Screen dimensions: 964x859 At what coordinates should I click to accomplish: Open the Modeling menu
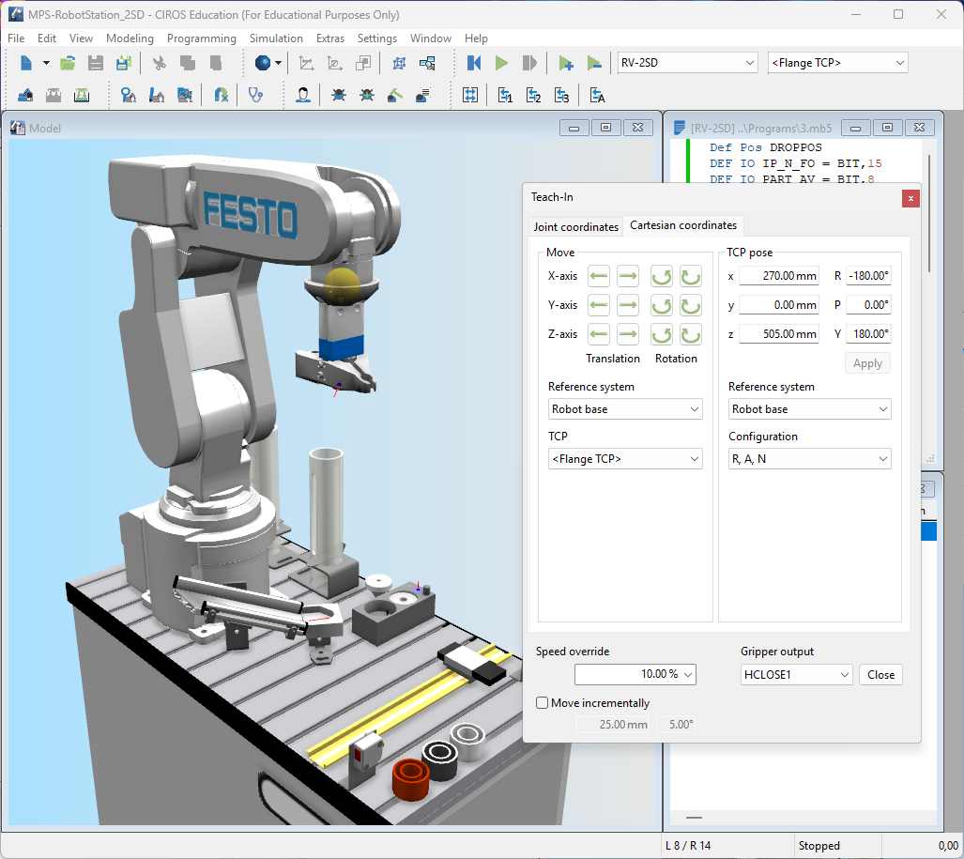(x=130, y=38)
